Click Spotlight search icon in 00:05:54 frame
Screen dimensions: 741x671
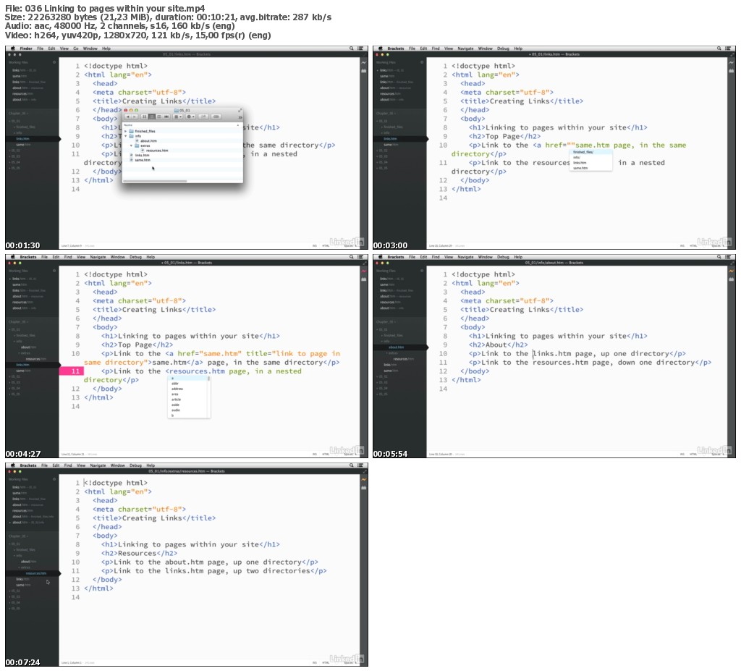719,257
